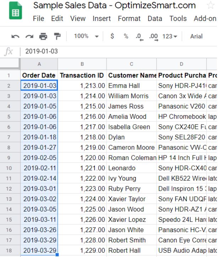Click product cell HP Chromebook
The width and height of the screenshot is (218, 257).
tap(181, 116)
